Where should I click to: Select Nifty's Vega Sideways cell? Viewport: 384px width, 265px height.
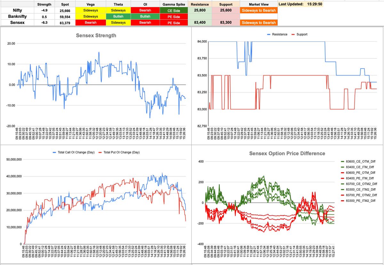click(x=91, y=10)
